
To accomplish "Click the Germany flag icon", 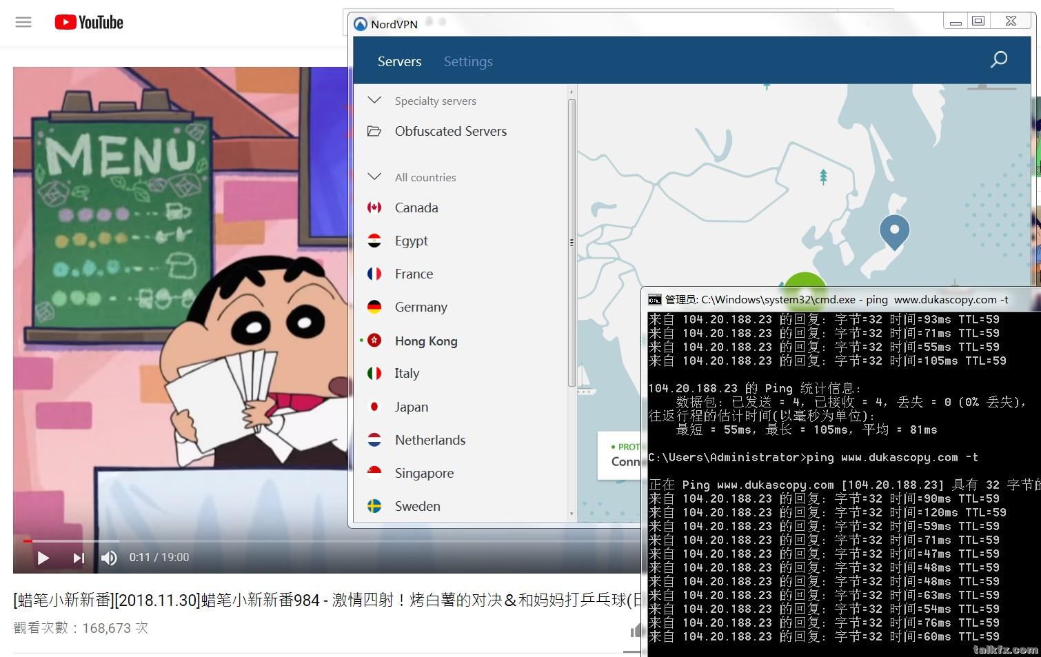I will [x=374, y=307].
